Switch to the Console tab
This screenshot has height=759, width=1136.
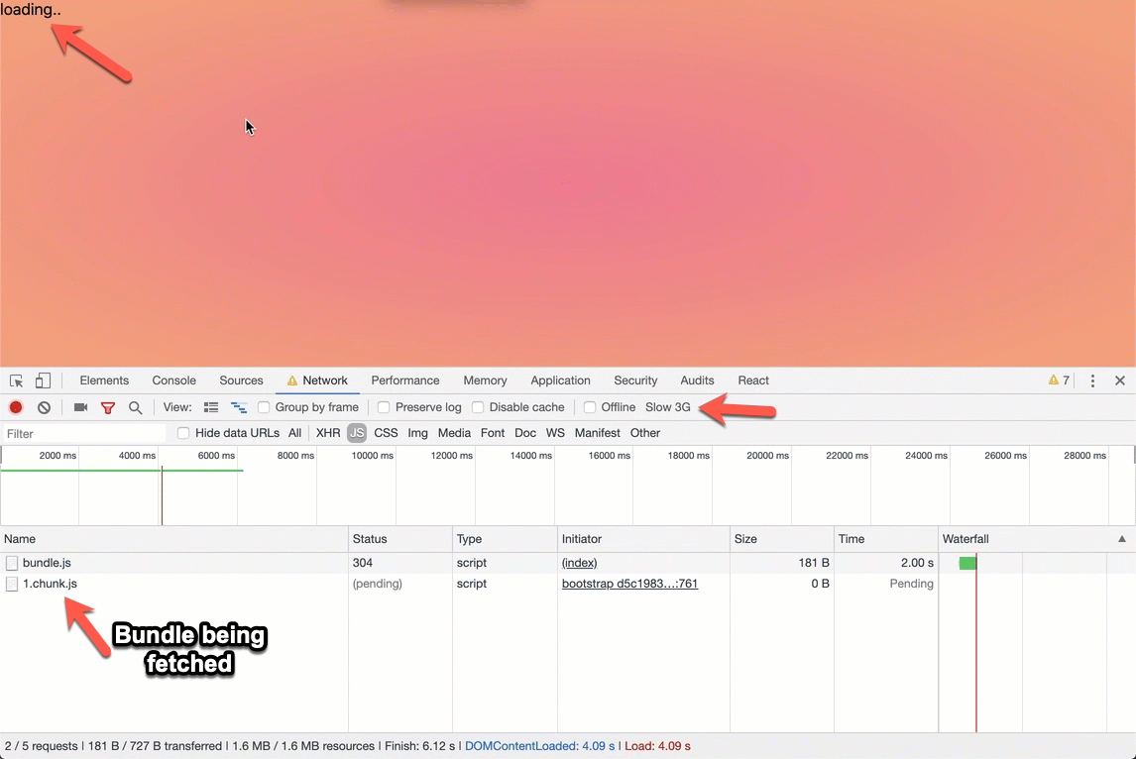click(173, 380)
